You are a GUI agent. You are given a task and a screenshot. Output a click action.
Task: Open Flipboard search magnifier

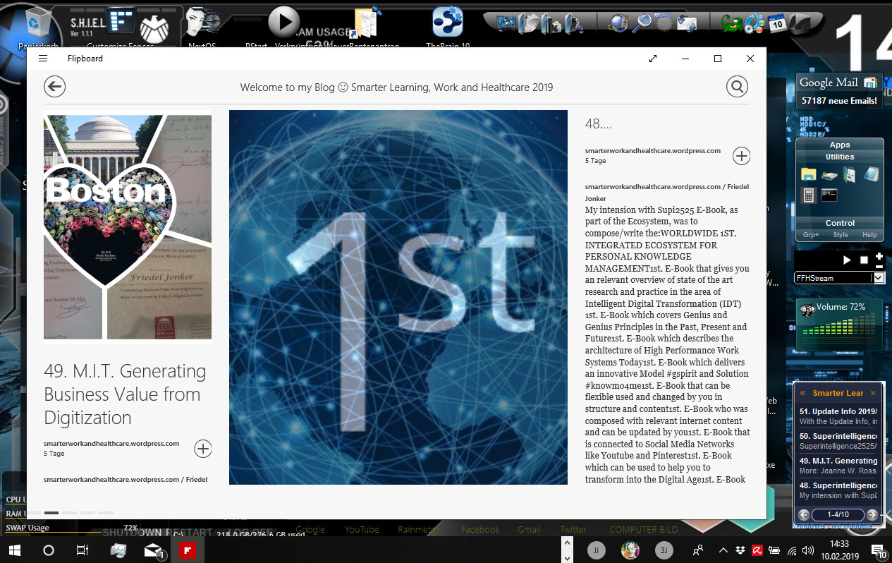[737, 87]
